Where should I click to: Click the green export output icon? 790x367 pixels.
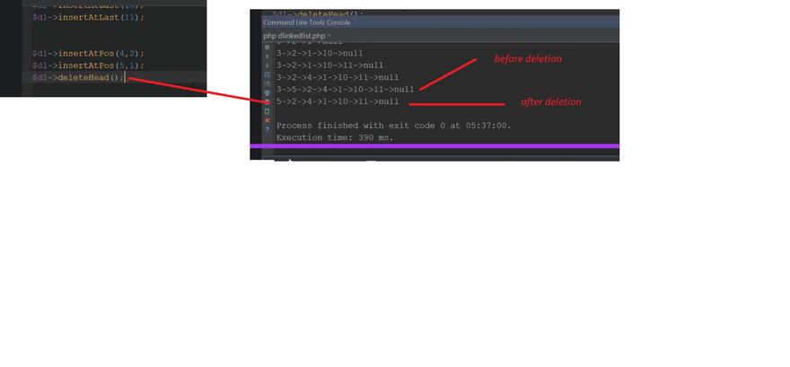267,111
